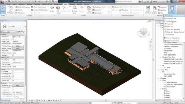Open the Collaborate ribbon tab
This screenshot has width=185, height=104.
click(58, 4)
